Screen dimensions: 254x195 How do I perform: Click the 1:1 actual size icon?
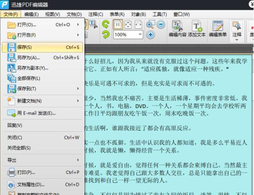(118, 24)
